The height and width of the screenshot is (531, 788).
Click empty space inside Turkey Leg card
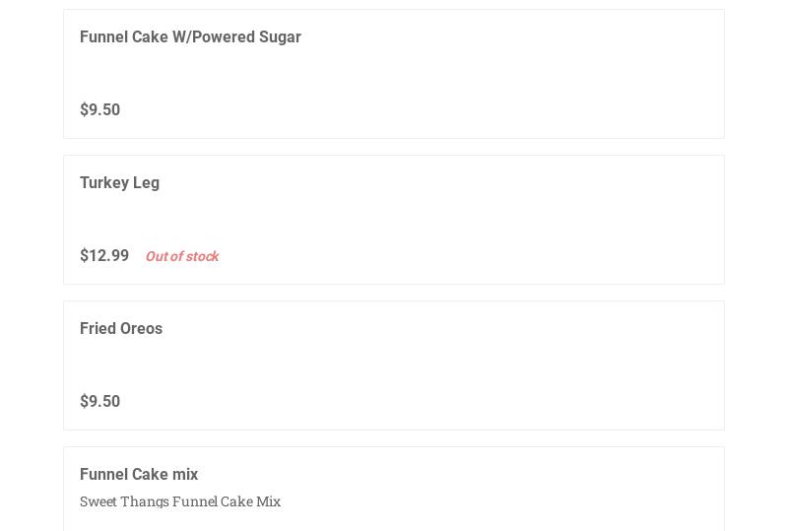[492, 221]
